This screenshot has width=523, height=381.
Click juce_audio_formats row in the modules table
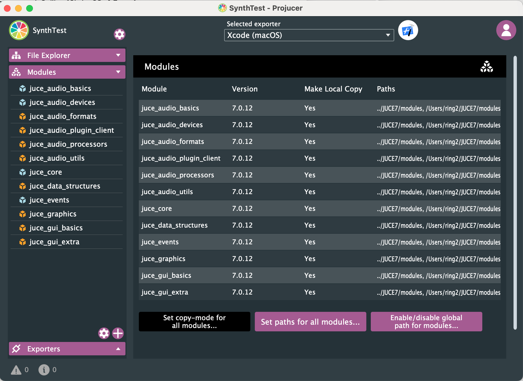[x=320, y=141]
